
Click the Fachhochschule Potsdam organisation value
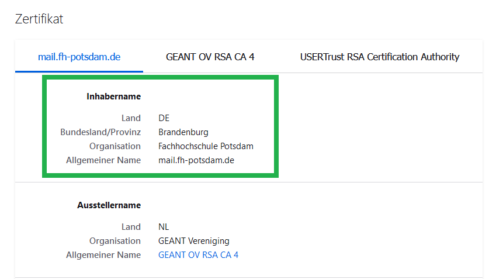click(x=206, y=146)
